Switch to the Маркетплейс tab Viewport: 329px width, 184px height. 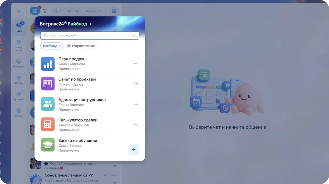(81, 46)
